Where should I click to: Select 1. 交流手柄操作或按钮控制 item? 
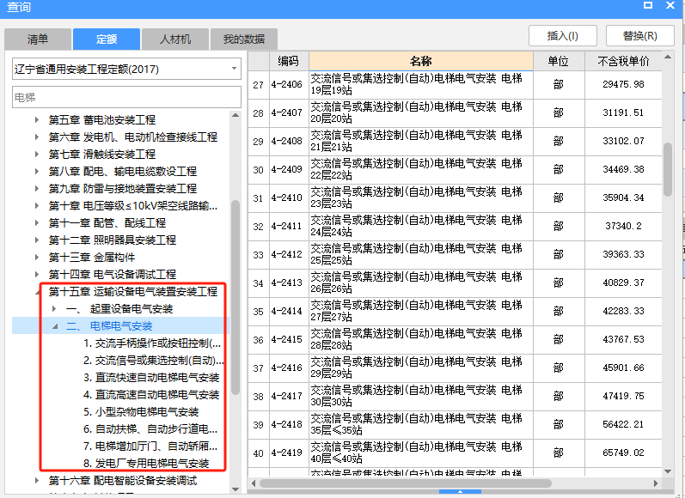click(x=152, y=343)
